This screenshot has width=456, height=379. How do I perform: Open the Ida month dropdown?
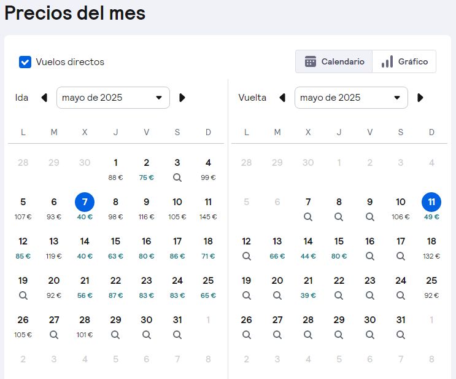pyautogui.click(x=113, y=98)
